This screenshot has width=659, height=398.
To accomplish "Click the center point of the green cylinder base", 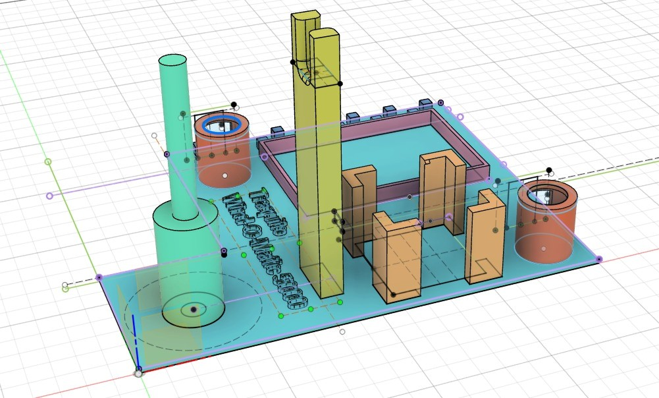I will click(194, 309).
